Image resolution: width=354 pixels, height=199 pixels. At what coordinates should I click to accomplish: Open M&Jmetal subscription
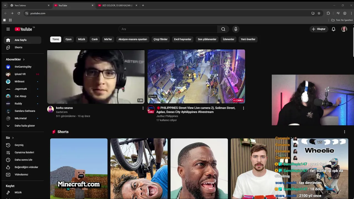(22, 118)
